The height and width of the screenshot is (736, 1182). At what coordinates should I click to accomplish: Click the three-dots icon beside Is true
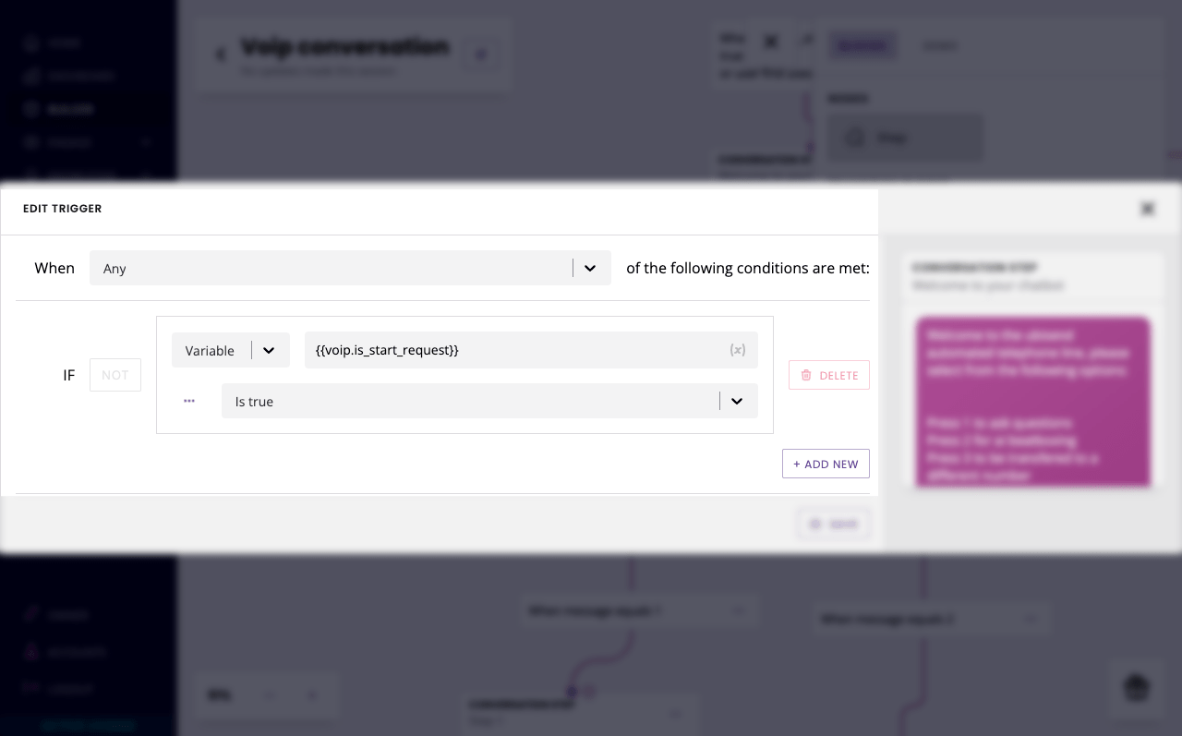(189, 401)
